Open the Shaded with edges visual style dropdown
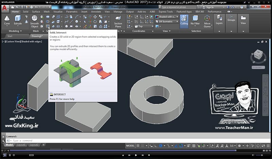The height and width of the screenshot is (159, 272). click(167, 17)
